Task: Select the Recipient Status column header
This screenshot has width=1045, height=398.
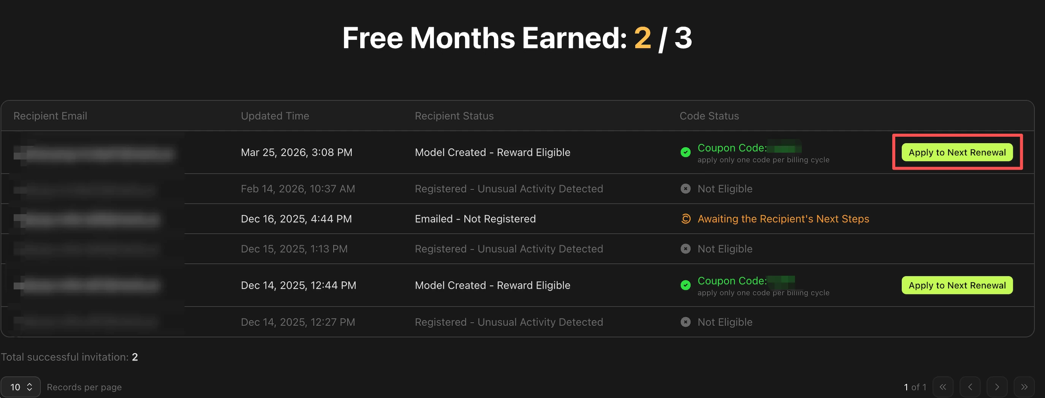Action: (x=454, y=116)
